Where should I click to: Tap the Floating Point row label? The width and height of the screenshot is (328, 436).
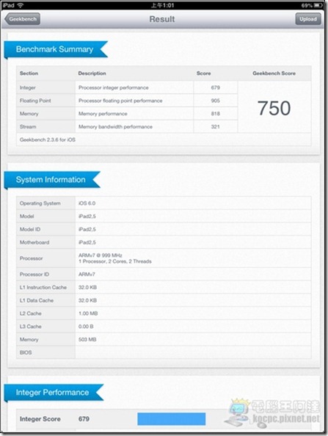click(35, 101)
